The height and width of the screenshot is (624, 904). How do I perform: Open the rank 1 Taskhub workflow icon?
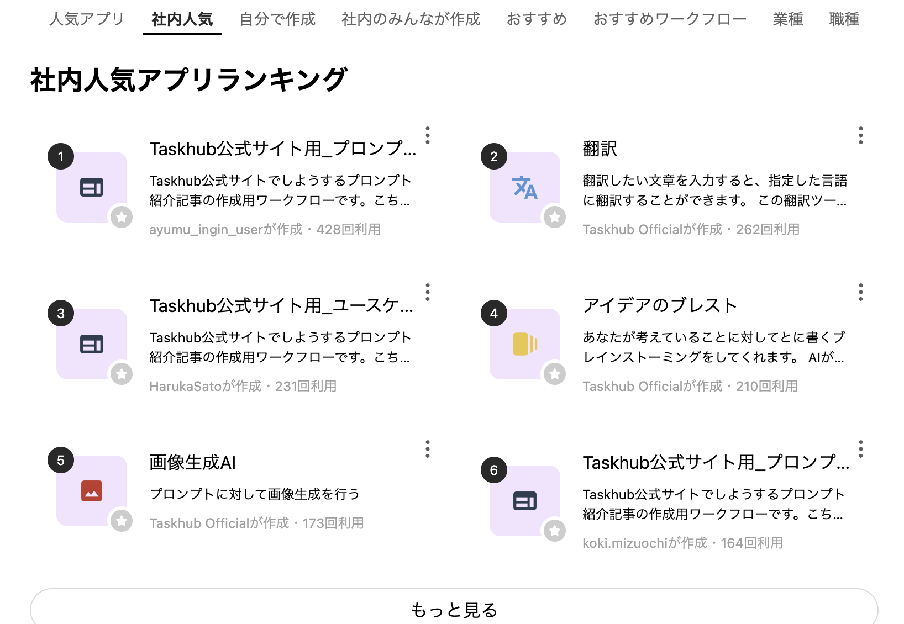tap(92, 187)
